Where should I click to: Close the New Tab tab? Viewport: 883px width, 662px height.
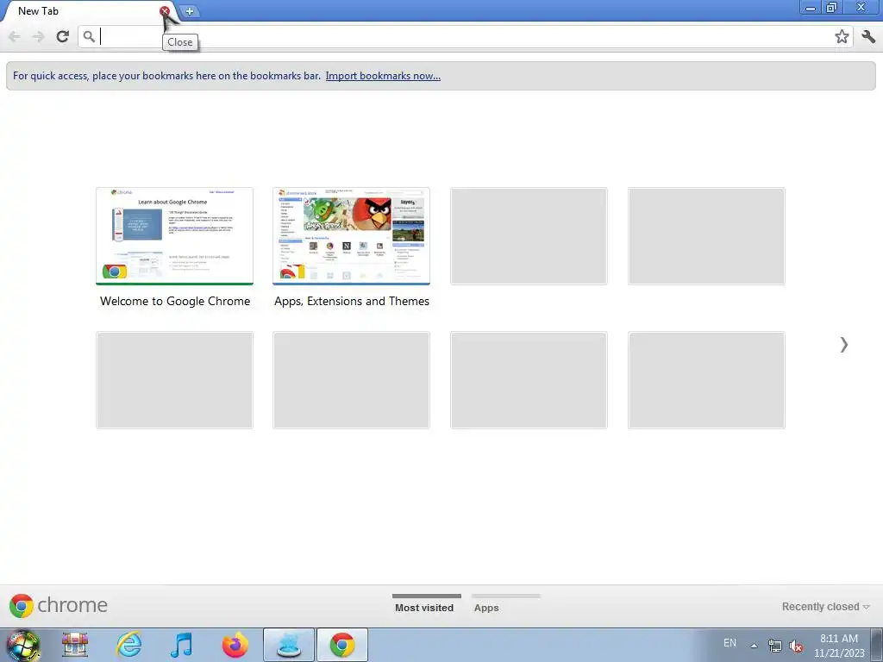[165, 10]
